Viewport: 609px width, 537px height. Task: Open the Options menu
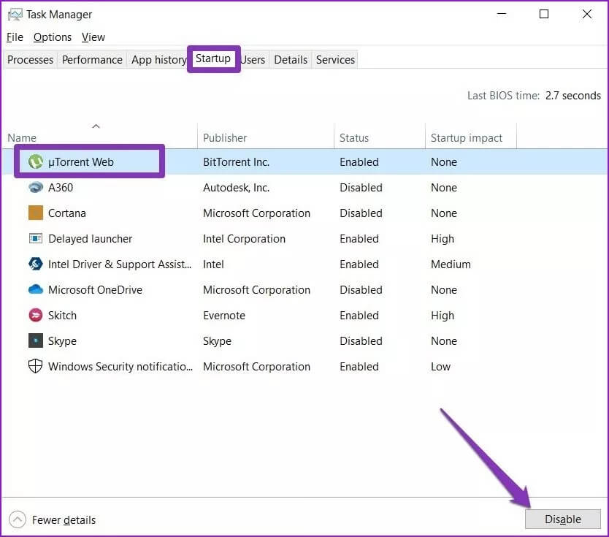point(53,37)
